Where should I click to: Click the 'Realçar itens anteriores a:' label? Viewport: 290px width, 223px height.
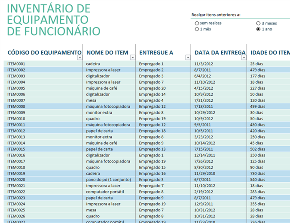point(216,15)
